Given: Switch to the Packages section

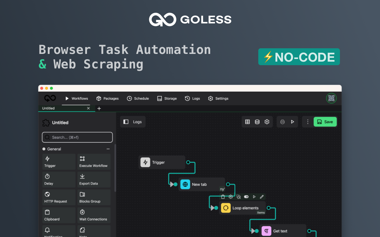Looking at the screenshot, I should click(x=107, y=98).
